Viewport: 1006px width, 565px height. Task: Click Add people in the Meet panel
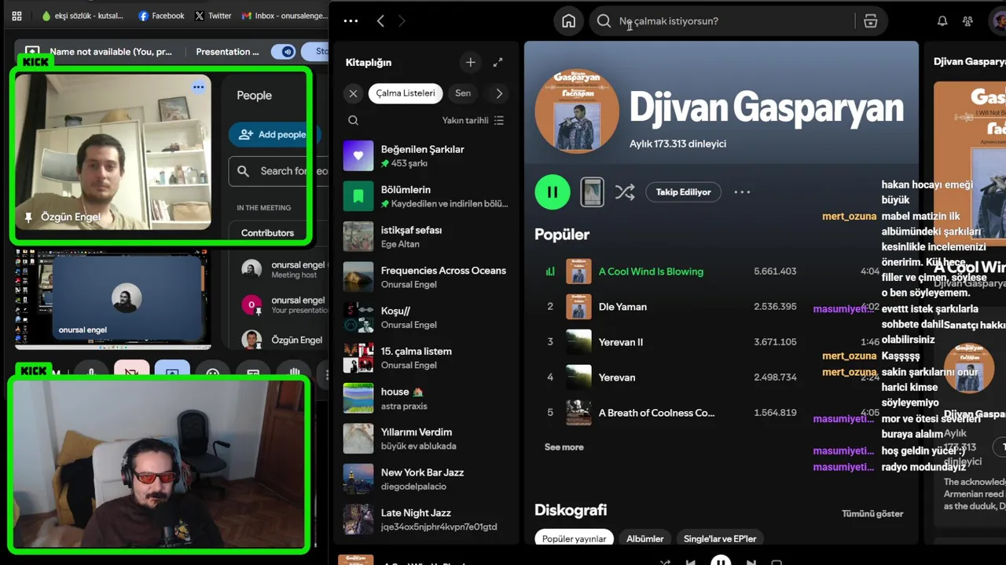[x=274, y=134]
